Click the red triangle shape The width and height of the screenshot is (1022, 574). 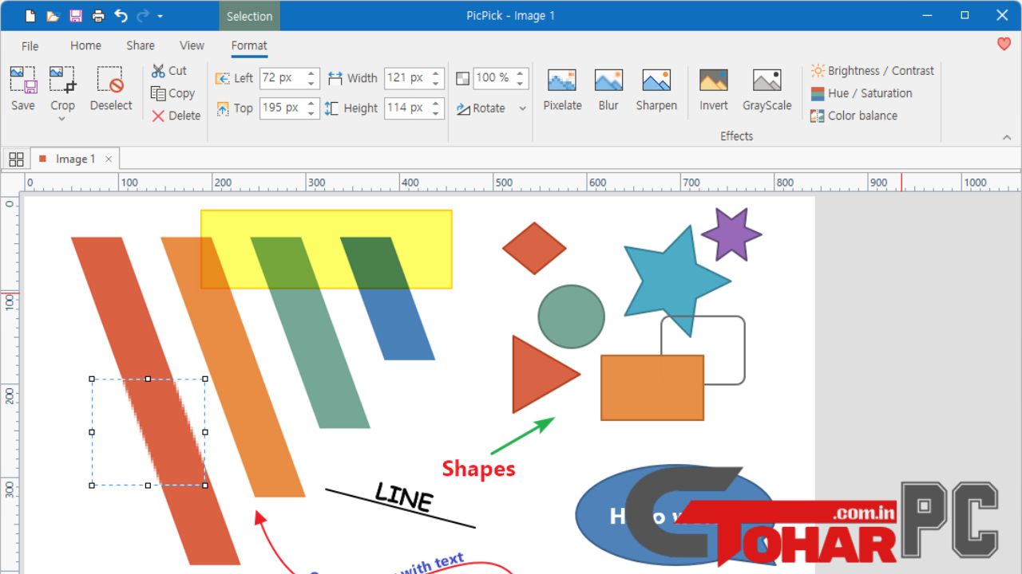pos(541,374)
